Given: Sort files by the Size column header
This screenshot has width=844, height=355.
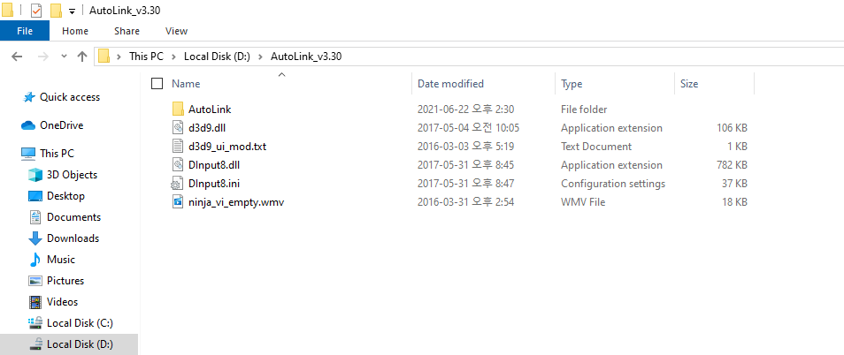Looking at the screenshot, I should pyautogui.click(x=688, y=84).
